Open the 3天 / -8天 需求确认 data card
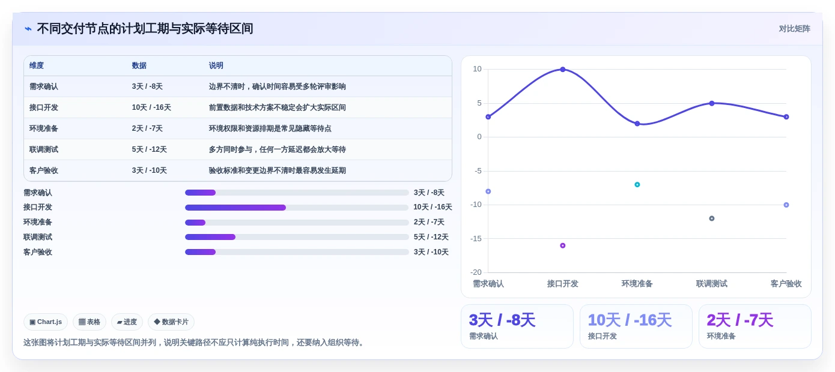The height and width of the screenshot is (372, 835). (517, 326)
